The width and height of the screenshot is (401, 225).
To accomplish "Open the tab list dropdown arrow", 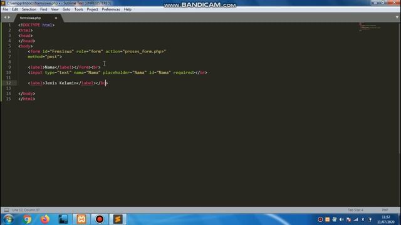I will tap(397, 17).
